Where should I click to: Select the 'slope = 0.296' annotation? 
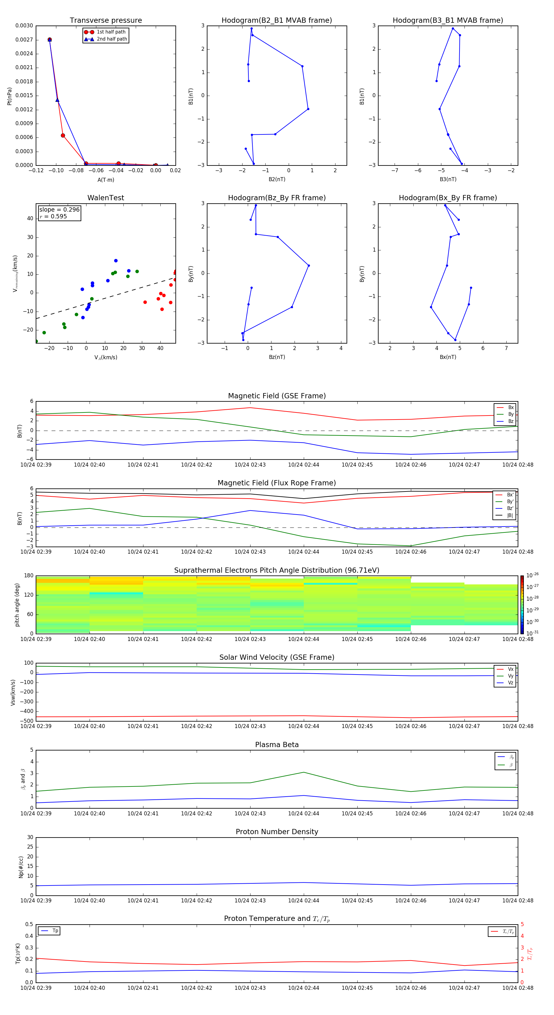[x=59, y=210]
